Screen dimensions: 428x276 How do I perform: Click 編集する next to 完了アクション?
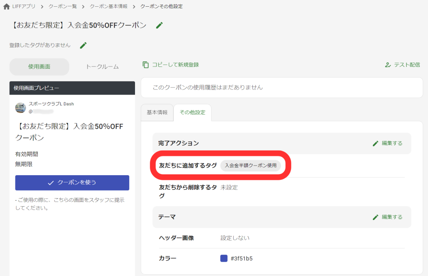pos(392,143)
